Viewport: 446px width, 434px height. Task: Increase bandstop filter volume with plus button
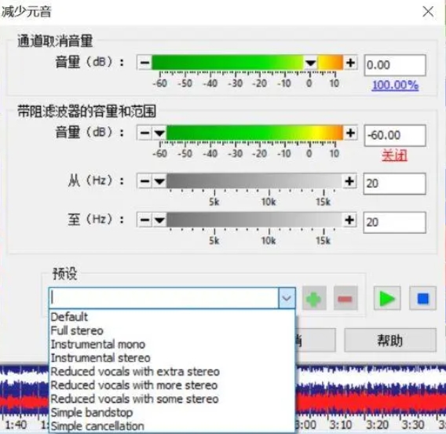[x=350, y=133]
